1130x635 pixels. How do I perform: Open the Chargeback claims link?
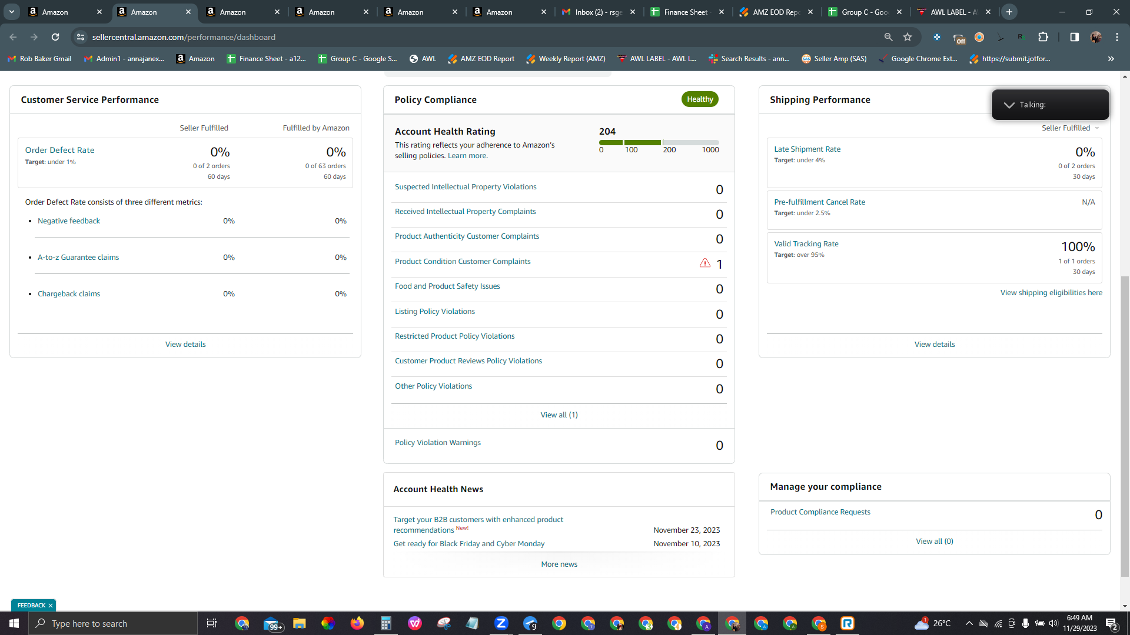pos(69,294)
